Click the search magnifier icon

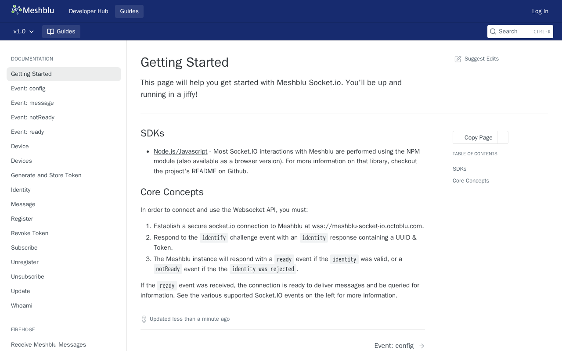tap(493, 32)
